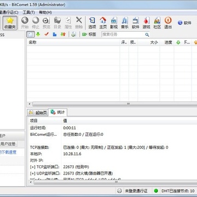Screen dimensions: 197x197
Task: Click the 搜索任务 search input field
Action: click(x=123, y=34)
